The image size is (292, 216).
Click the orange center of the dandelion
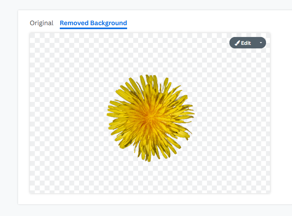(149, 117)
